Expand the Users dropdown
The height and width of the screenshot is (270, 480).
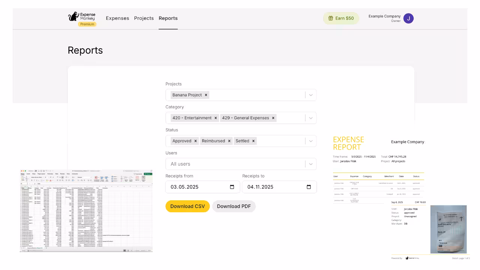pos(310,164)
